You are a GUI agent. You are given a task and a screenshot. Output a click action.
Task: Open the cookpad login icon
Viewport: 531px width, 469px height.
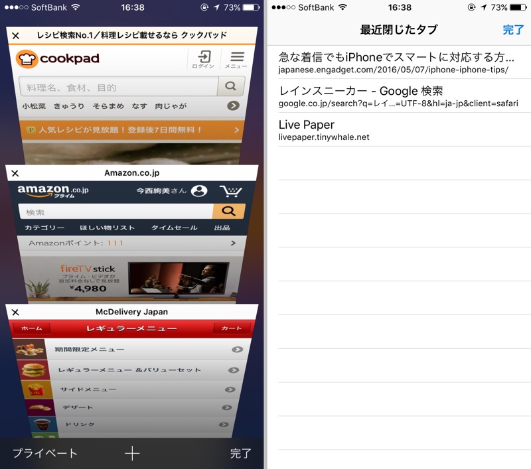(204, 59)
